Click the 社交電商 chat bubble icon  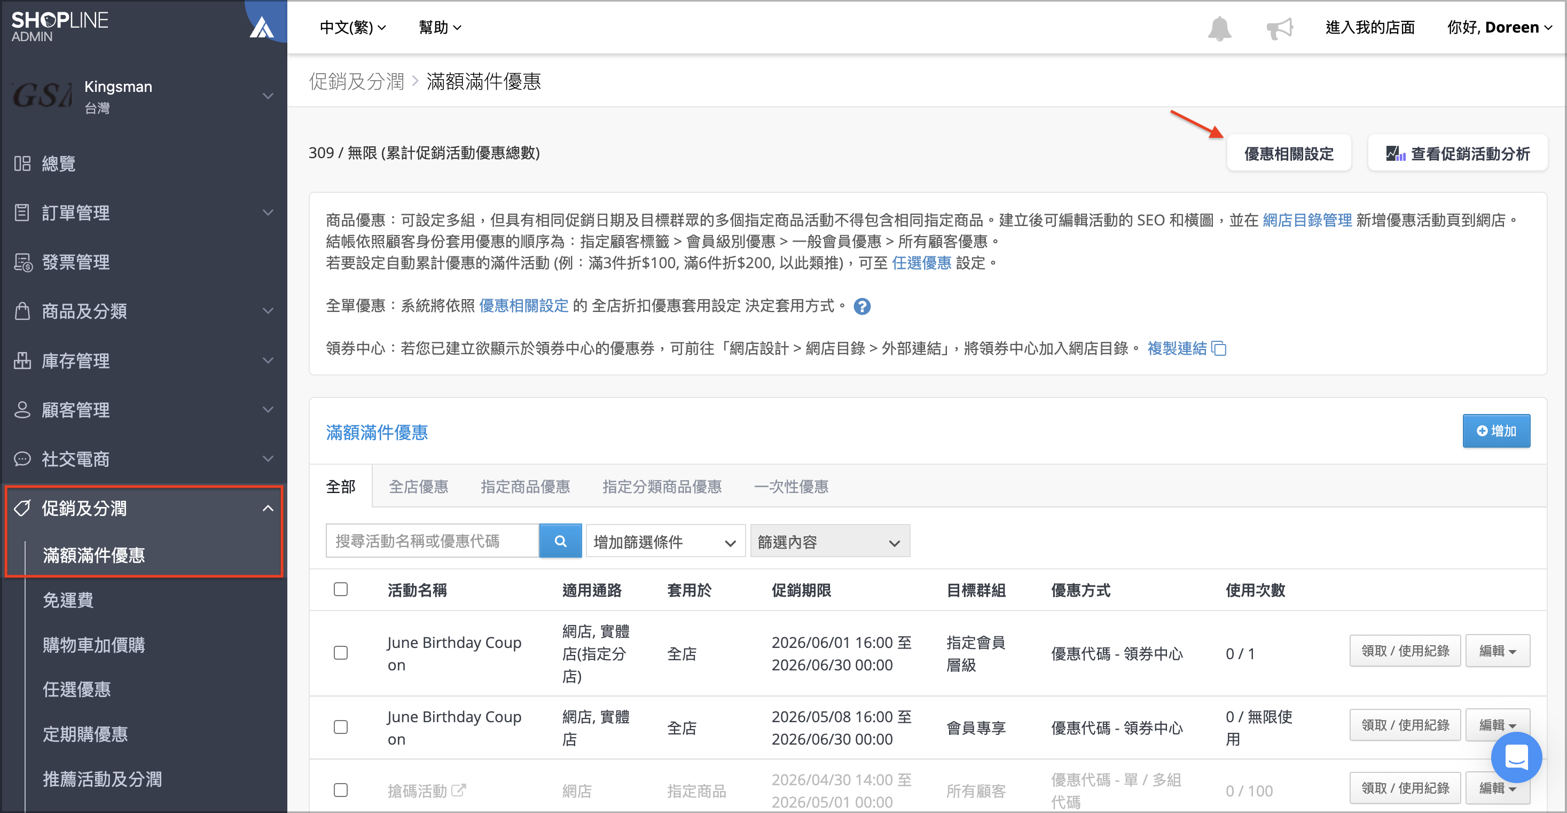pyautogui.click(x=22, y=459)
